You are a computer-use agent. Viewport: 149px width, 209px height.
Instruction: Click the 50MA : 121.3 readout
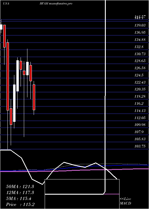(x=20, y=187)
